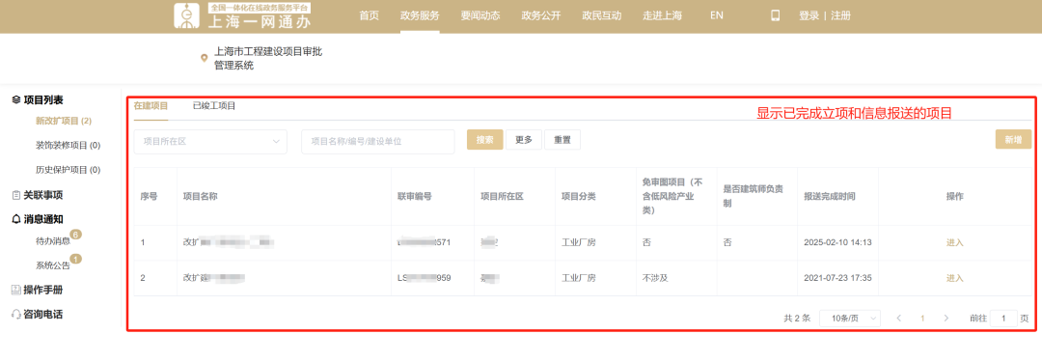Click the 搜索 button
Screen dimensions: 1042x362
tap(485, 140)
